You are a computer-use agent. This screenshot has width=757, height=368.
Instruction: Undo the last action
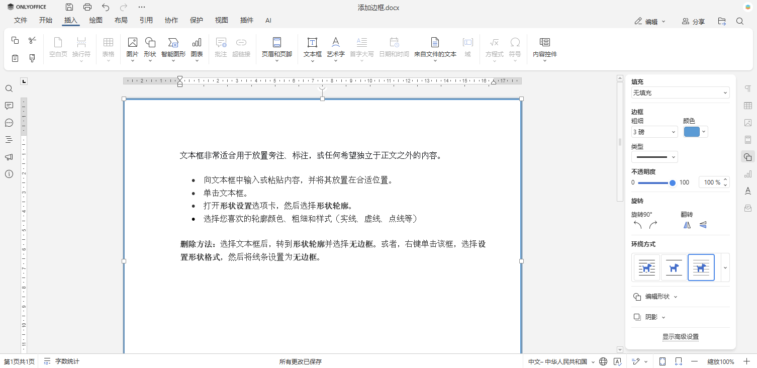pyautogui.click(x=106, y=7)
